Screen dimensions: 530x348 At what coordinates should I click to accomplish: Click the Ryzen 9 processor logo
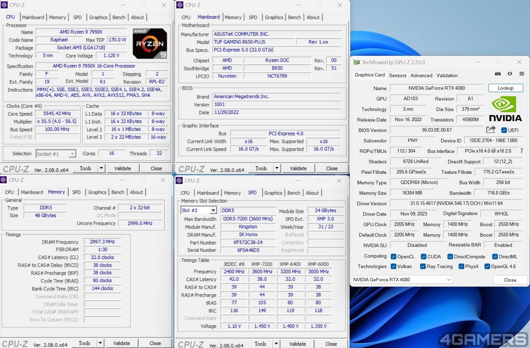tap(150, 44)
